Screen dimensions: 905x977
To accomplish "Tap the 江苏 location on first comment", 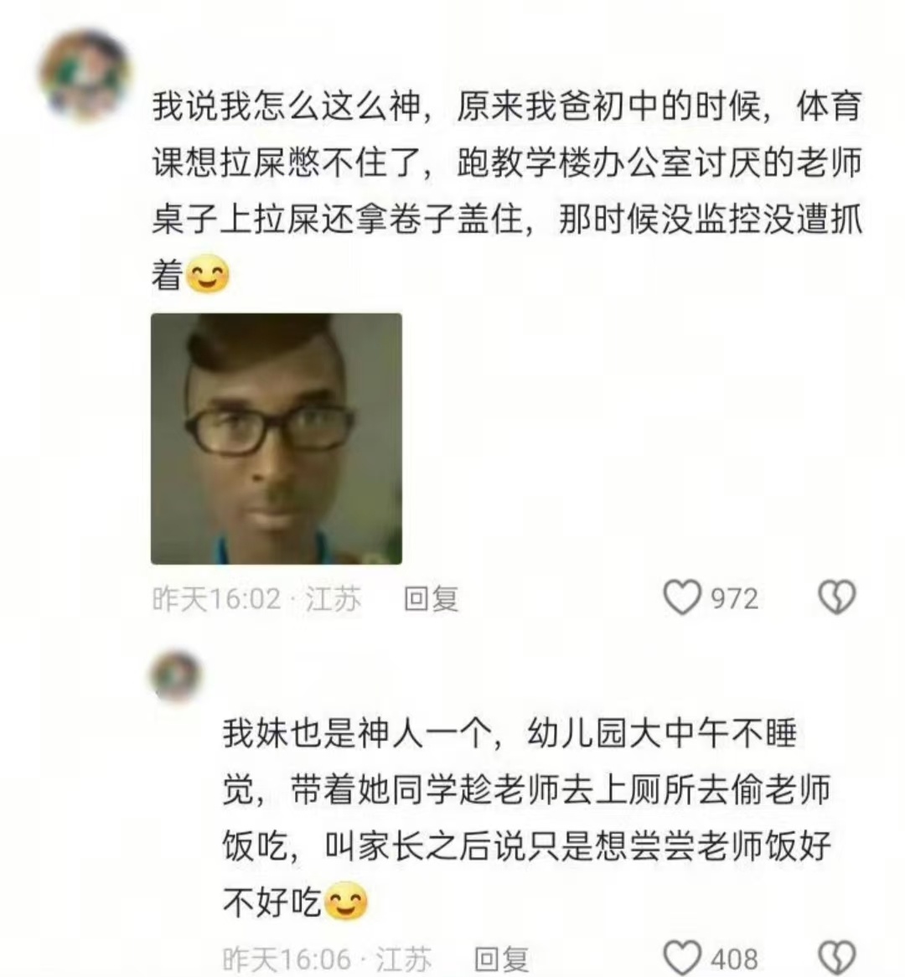I will pyautogui.click(x=334, y=599).
